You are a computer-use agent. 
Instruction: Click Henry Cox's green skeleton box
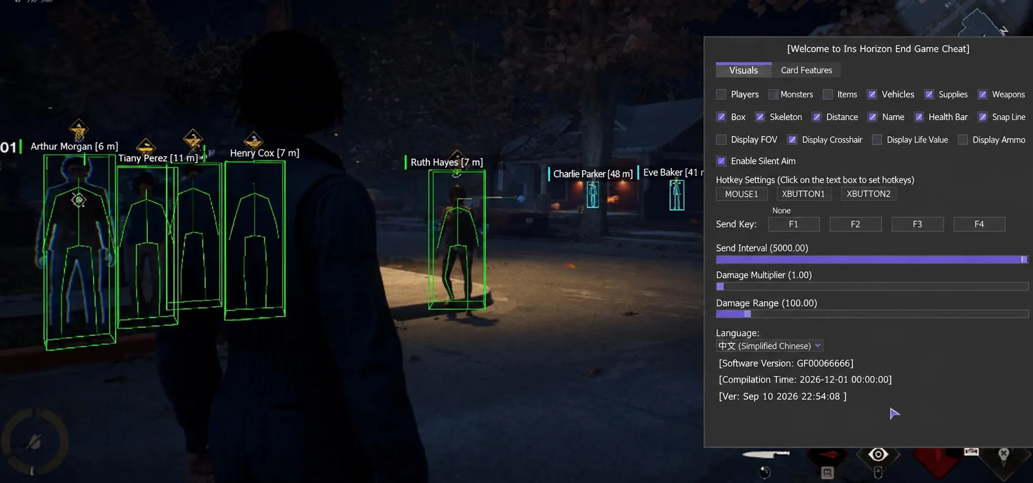pyautogui.click(x=255, y=240)
